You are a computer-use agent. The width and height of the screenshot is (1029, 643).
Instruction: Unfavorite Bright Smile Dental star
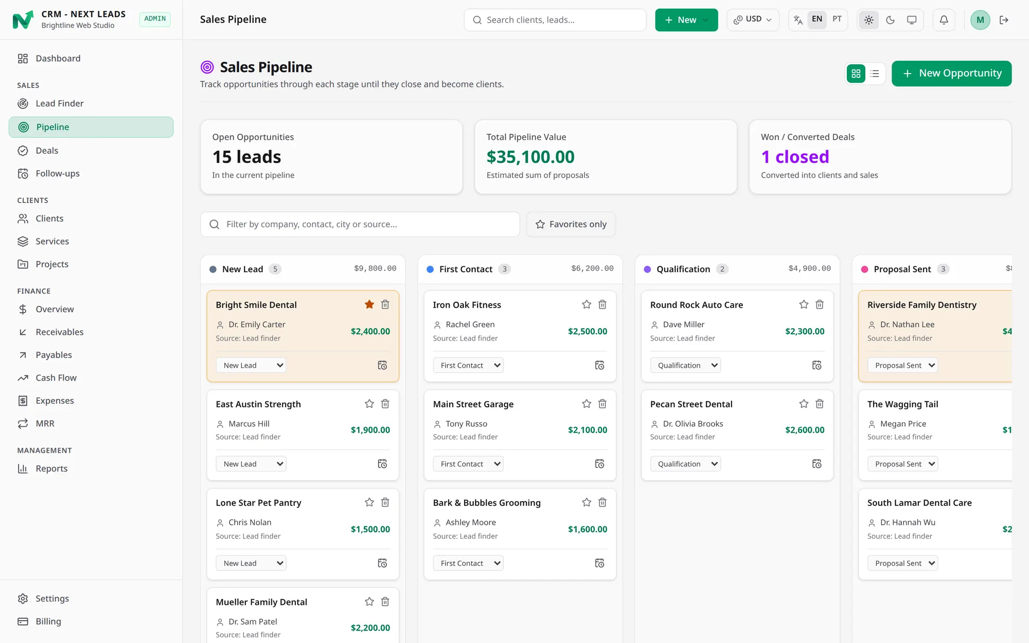[x=369, y=305]
